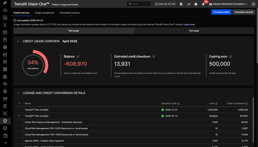Click the 13,931 estimated drawdown value
The image size is (258, 147).
click(122, 64)
